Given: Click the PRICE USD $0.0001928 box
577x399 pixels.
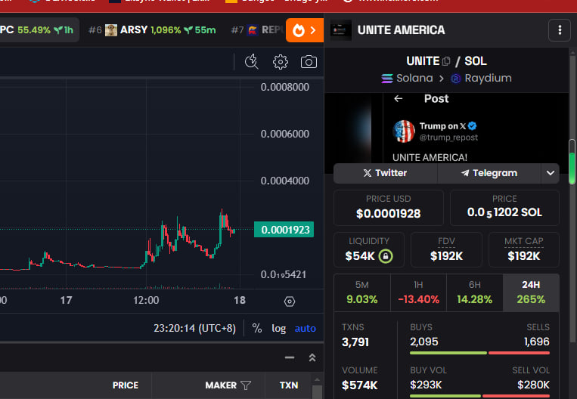Looking at the screenshot, I should pyautogui.click(x=388, y=208).
